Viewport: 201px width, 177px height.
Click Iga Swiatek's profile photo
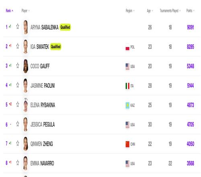25,47
